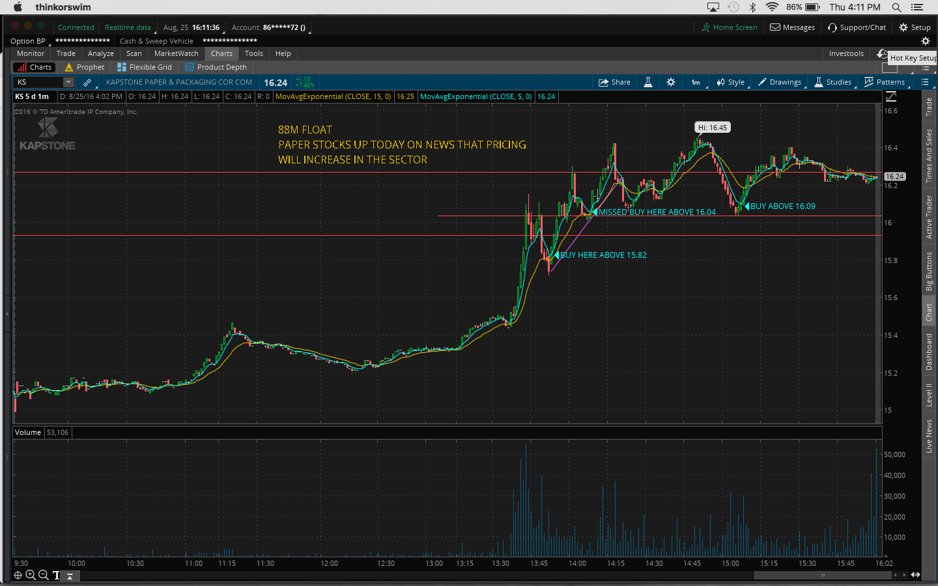938x586 pixels.
Task: Open the Dashboard side tab
Action: 930,352
